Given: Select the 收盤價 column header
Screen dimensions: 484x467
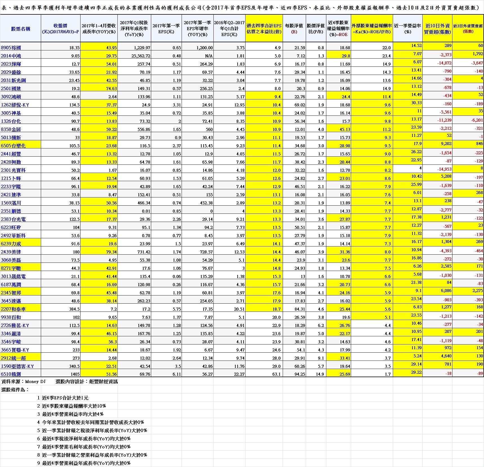Looking at the screenshot, I should [x=61, y=29].
